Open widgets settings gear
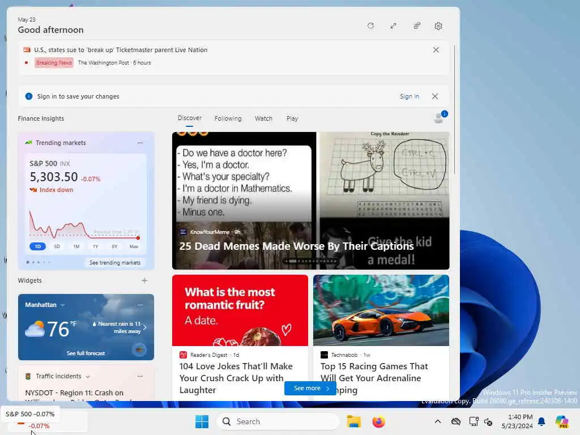580x435 pixels. 438,26
